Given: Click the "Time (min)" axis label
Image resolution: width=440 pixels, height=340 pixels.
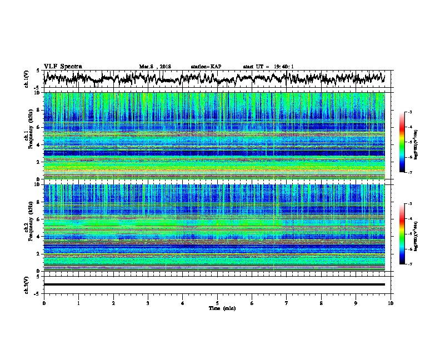Looking at the screenshot, I should pyautogui.click(x=222, y=308).
